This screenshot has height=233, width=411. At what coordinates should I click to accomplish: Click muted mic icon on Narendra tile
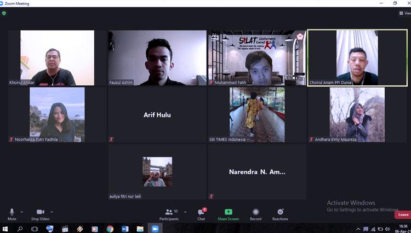(212, 196)
